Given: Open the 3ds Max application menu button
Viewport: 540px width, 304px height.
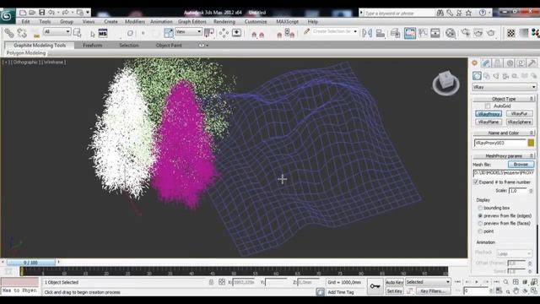Looking at the screenshot, I should (7, 16).
